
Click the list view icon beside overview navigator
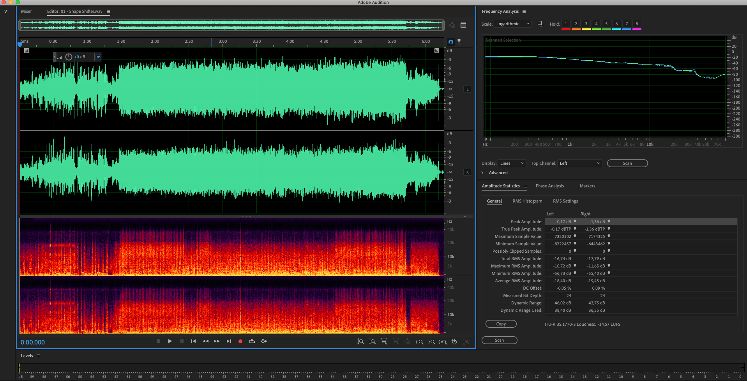pyautogui.click(x=463, y=25)
